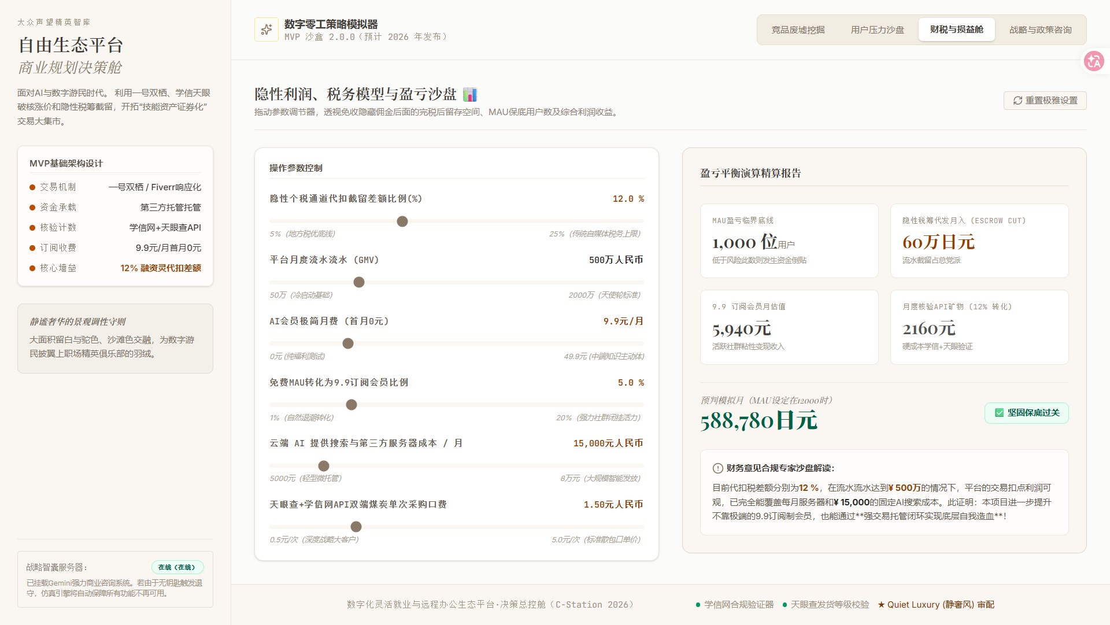Click the AI会员极简月费 slider thumb
1110x625 pixels.
(x=348, y=343)
